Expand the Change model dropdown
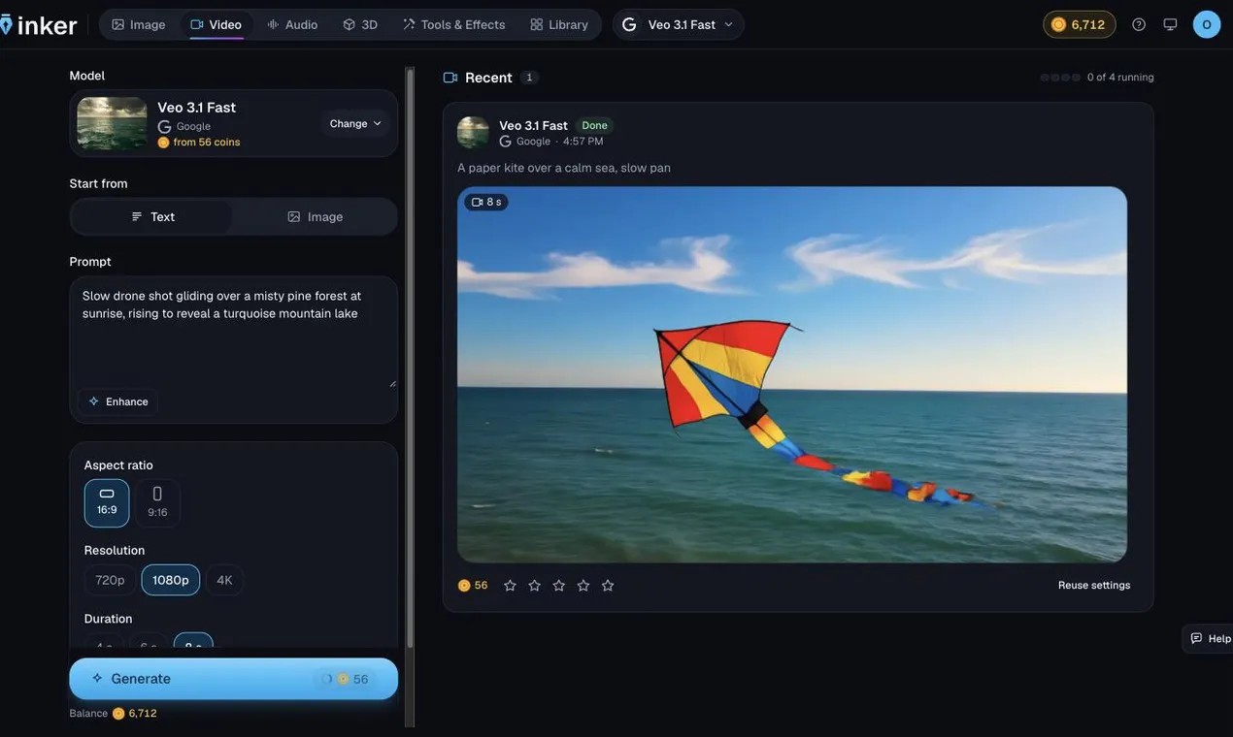 point(355,123)
